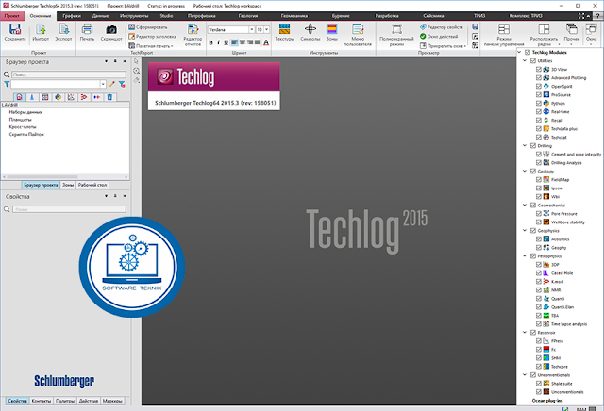Click small save icon in Просмотр group

[x=476, y=26]
